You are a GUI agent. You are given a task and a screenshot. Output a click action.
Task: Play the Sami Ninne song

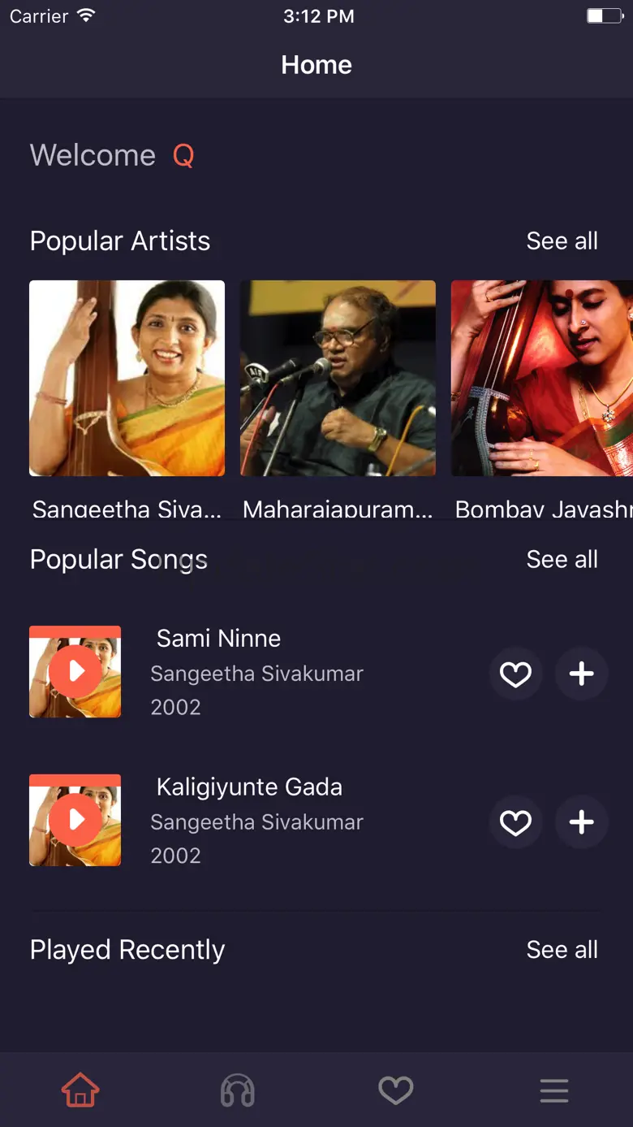click(x=75, y=672)
